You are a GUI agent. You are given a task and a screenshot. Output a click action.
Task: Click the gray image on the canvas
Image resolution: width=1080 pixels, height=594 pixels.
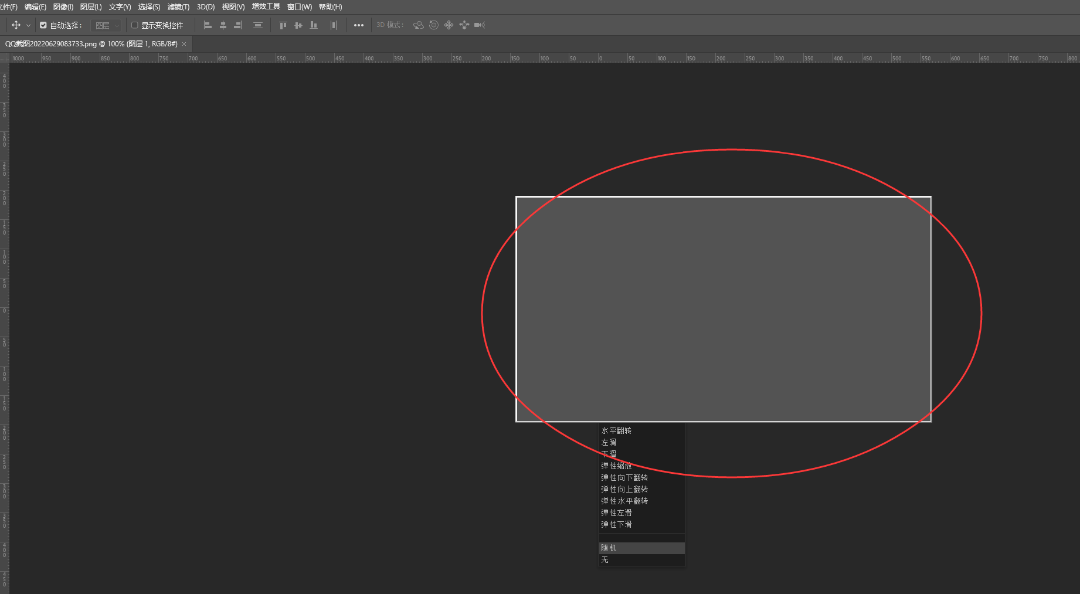(724, 309)
